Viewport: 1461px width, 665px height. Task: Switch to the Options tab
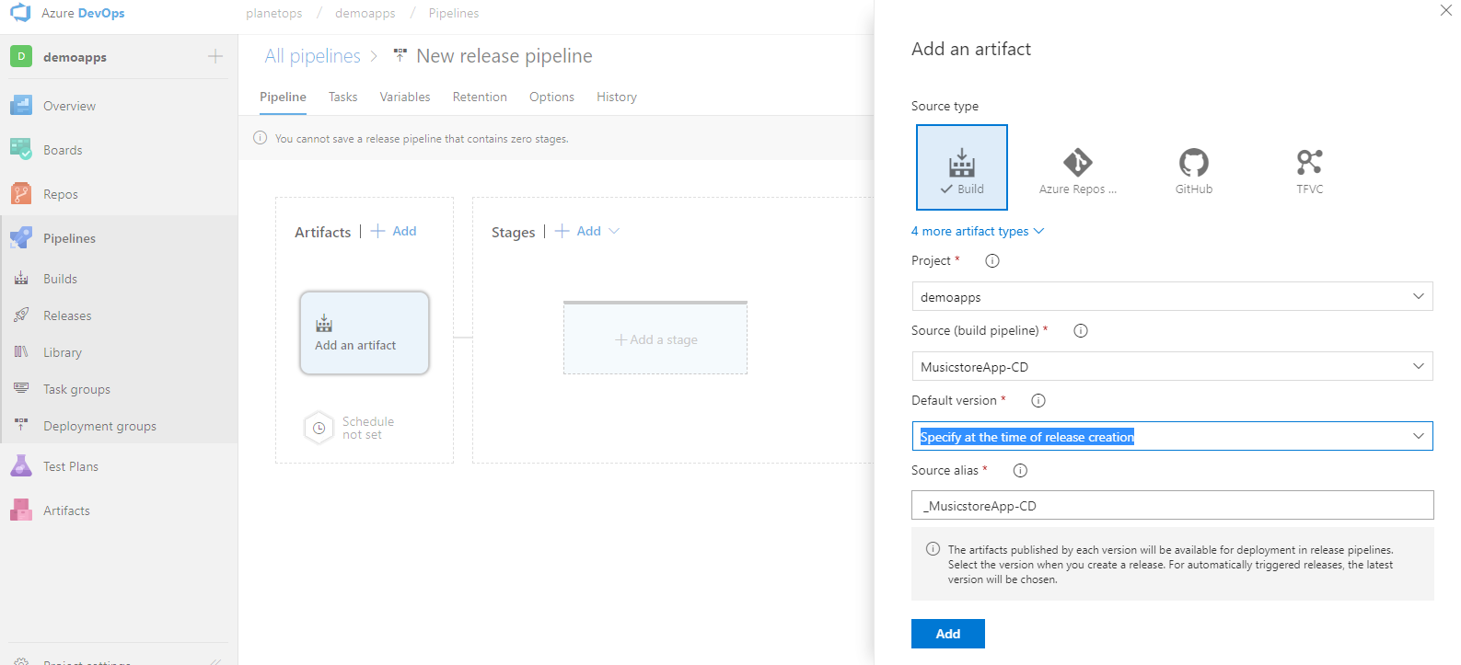pos(551,97)
